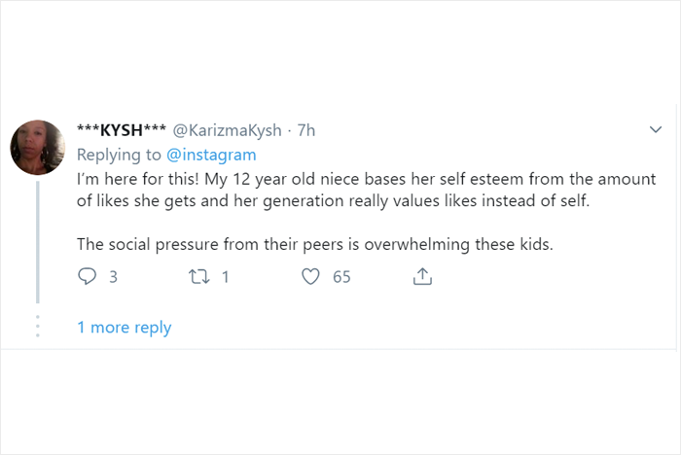Show the 1 more reply link
The height and width of the screenshot is (455, 681).
[124, 328]
